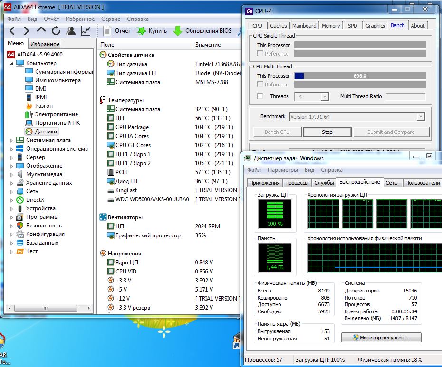The image size is (442, 367).
Task: Switch to the Mainboard tab in CPU-Z
Action: (x=304, y=26)
